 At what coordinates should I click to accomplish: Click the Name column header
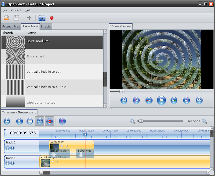(x=31, y=33)
